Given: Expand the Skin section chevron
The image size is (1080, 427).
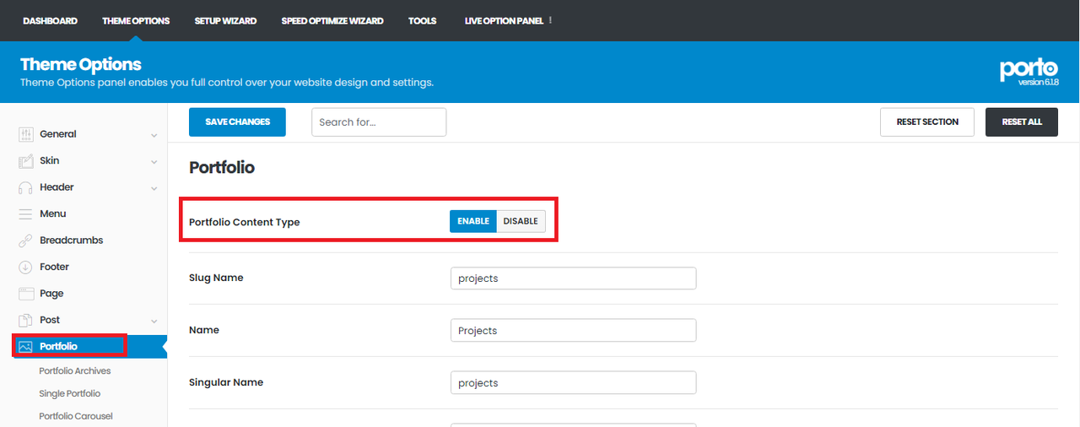Looking at the screenshot, I should click(154, 161).
